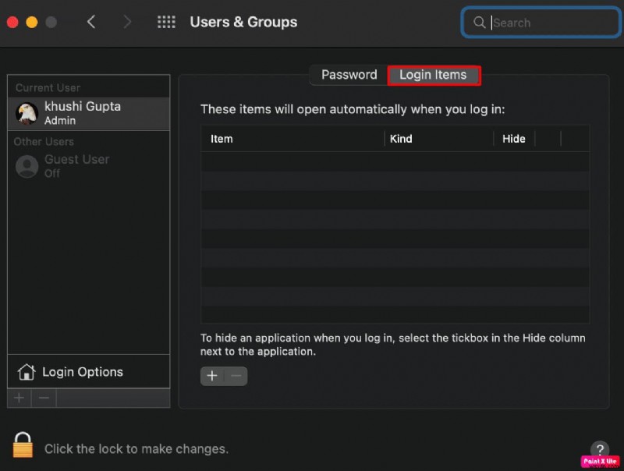This screenshot has width=624, height=471.
Task: Add a login item with plus button
Action: [212, 376]
